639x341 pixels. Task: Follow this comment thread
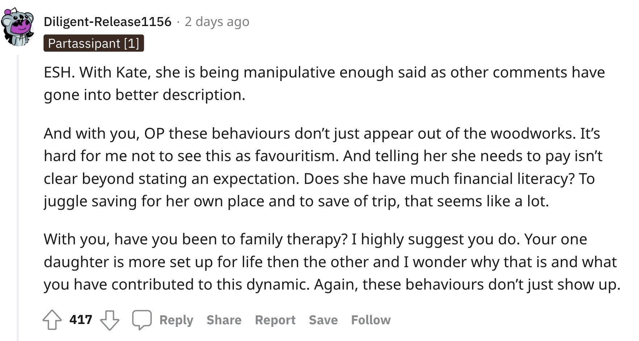point(371,320)
